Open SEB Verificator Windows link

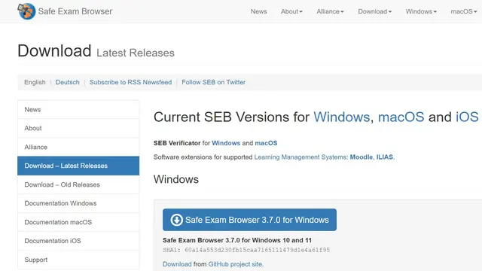226,143
